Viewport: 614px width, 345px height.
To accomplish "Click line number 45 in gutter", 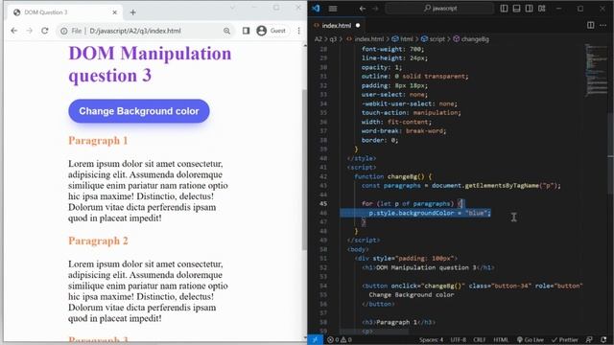I will [x=323, y=204].
